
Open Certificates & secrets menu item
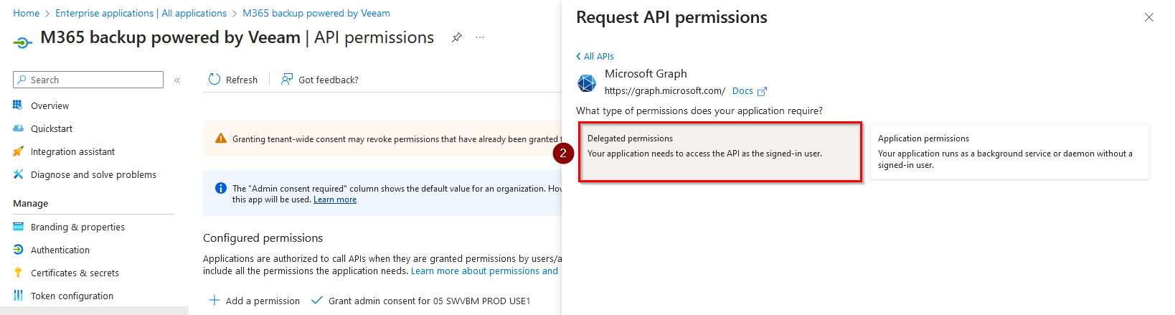[x=75, y=273]
